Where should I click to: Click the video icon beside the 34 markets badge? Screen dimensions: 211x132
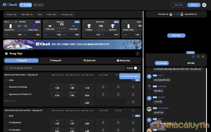(x=133, y=80)
